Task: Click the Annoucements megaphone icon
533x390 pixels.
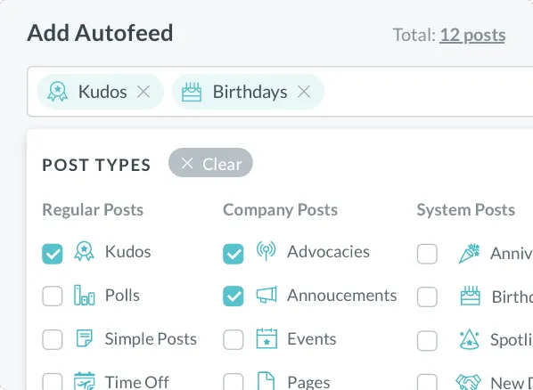Action: (x=266, y=295)
